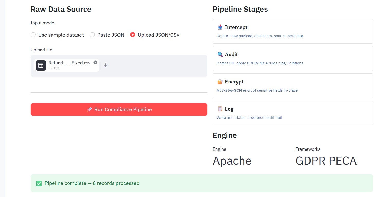The image size is (383, 197).
Task: Click the green checkmark in pipeline complete banner
Action: [39, 183]
